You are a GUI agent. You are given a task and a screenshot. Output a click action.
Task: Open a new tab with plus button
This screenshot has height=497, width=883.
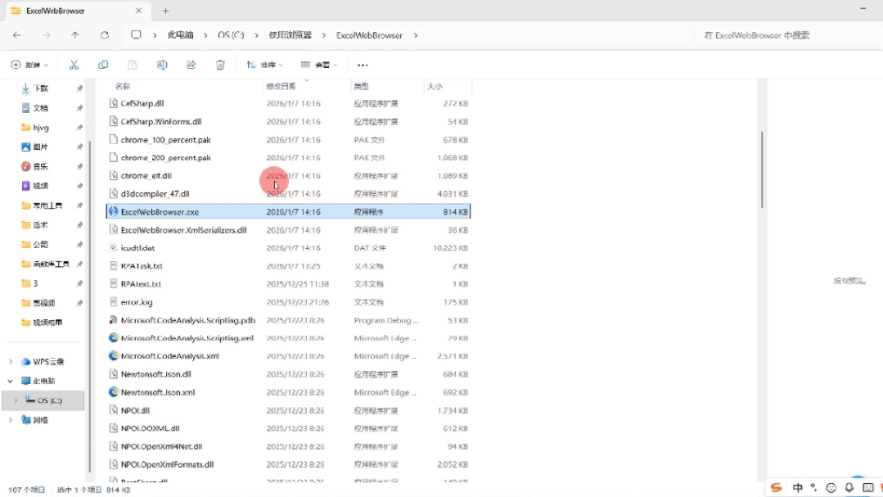pyautogui.click(x=165, y=11)
